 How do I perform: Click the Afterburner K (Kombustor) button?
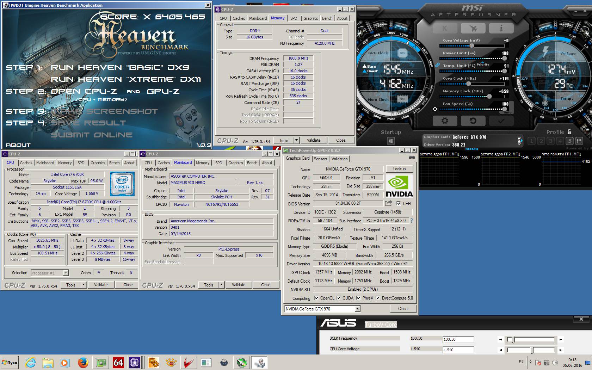[x=445, y=28]
